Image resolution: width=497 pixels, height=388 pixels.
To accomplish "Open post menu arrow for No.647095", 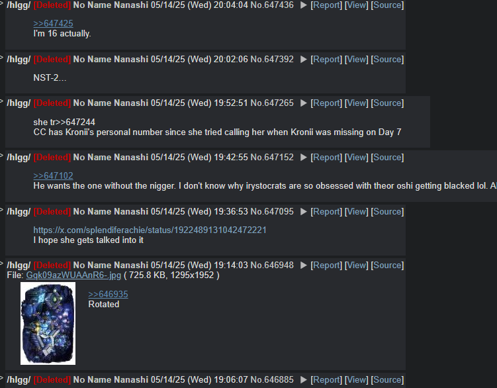I will (x=303, y=212).
